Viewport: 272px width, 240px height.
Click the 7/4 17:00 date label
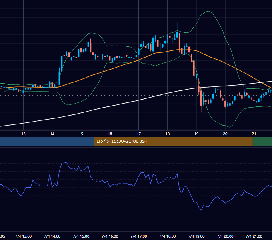[139, 236]
